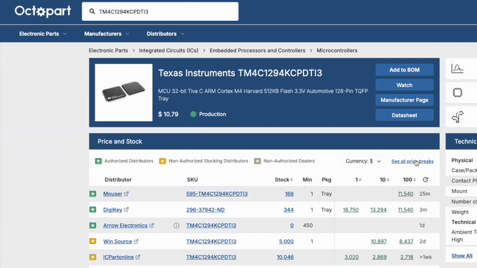
Task: Go to Microcontrollers breadcrumb
Action: coord(337,51)
